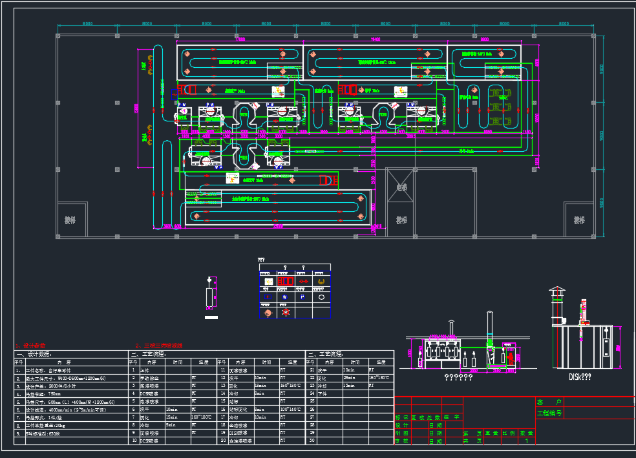Select the blue circled W symbol in legend

click(x=284, y=297)
